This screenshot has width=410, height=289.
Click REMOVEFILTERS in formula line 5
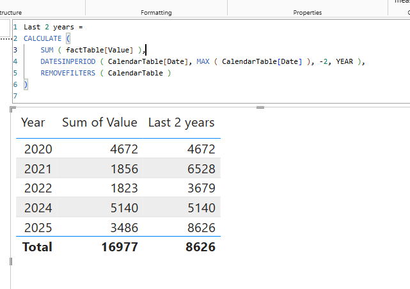point(68,73)
